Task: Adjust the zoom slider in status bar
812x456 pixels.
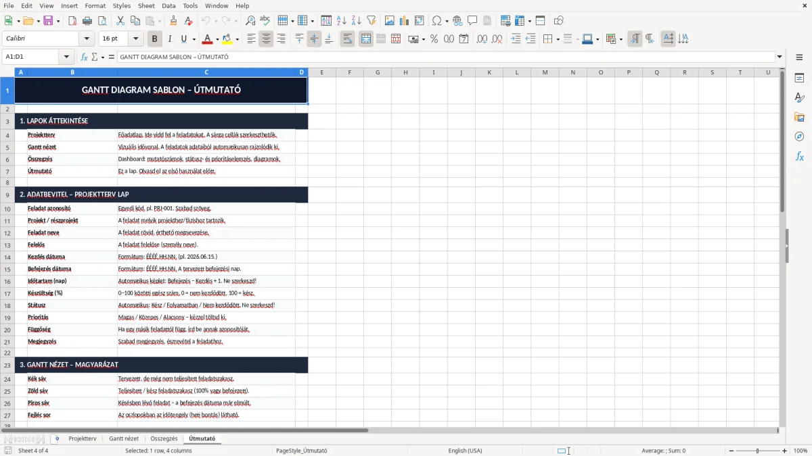Action: [x=757, y=451]
